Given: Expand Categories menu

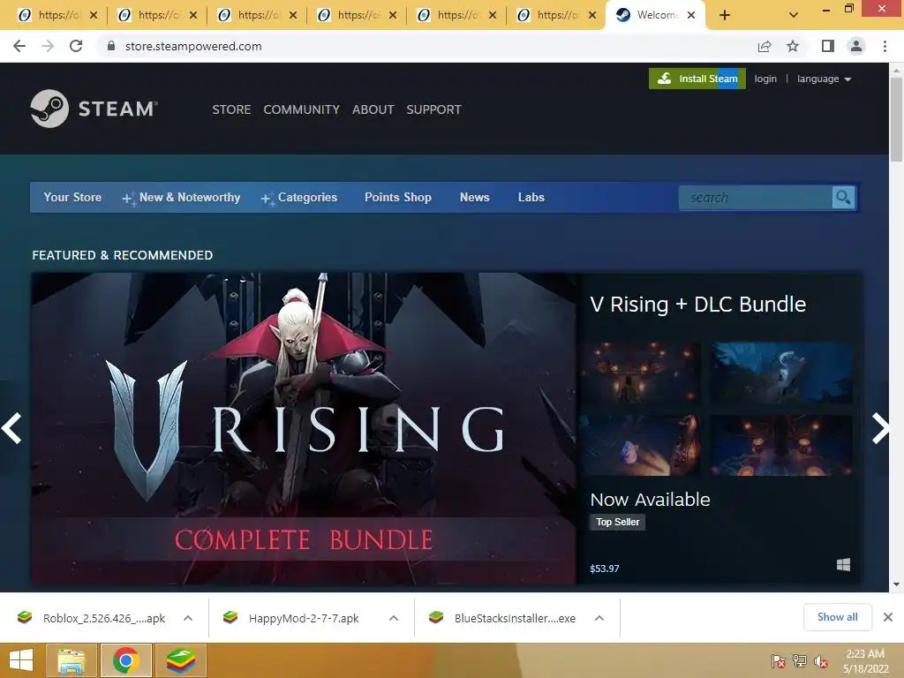Looking at the screenshot, I should [298, 197].
